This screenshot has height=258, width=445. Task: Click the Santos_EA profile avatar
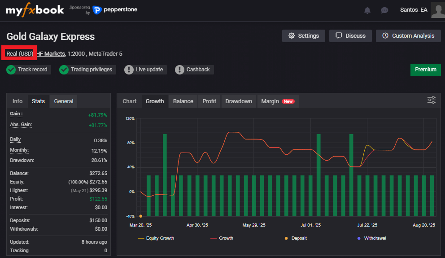coord(437,9)
